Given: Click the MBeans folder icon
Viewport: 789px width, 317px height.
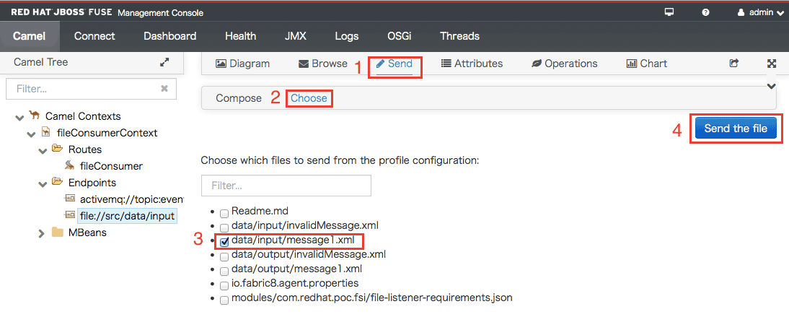Looking at the screenshot, I should tap(58, 233).
